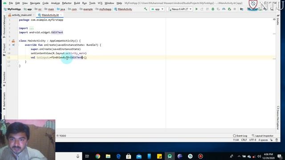Open the Favorites side panel
The width and height of the screenshot is (285, 160).
4,79
